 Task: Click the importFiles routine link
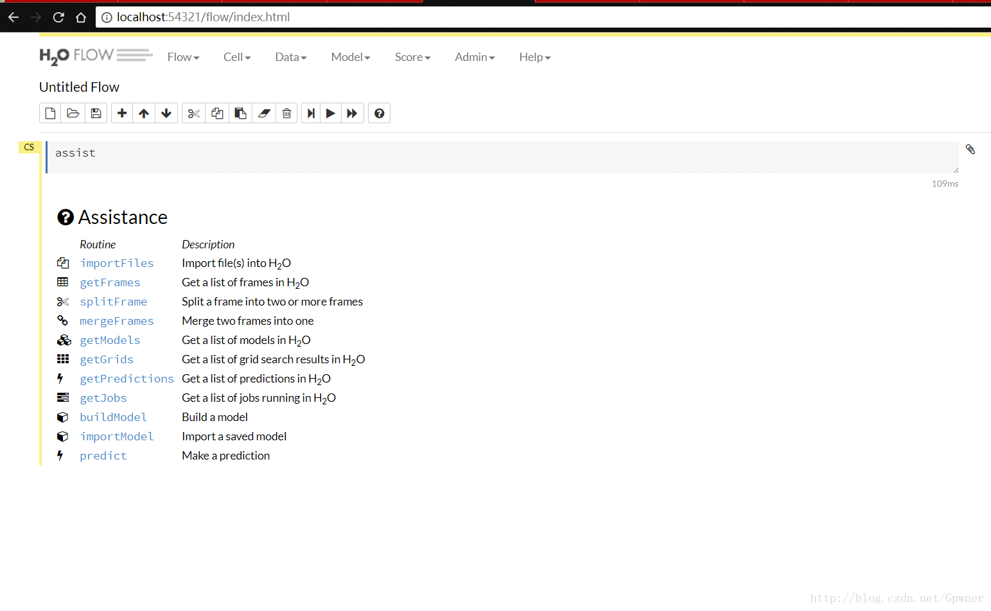click(117, 263)
